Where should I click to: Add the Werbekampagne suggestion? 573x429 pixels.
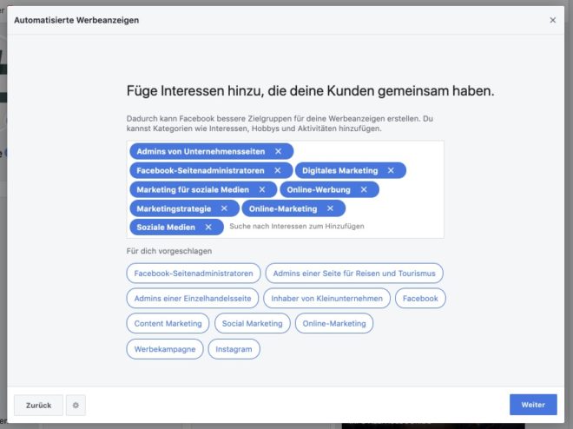point(165,349)
